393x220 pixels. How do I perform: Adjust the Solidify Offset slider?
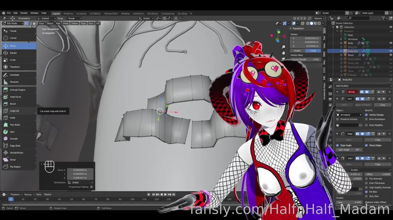[x=378, y=174]
